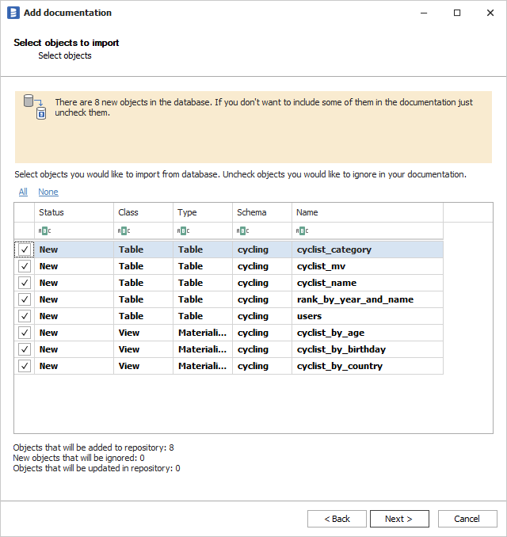Select the cyclist_by_birthday row
The height and width of the screenshot is (537, 507).
(x=341, y=349)
